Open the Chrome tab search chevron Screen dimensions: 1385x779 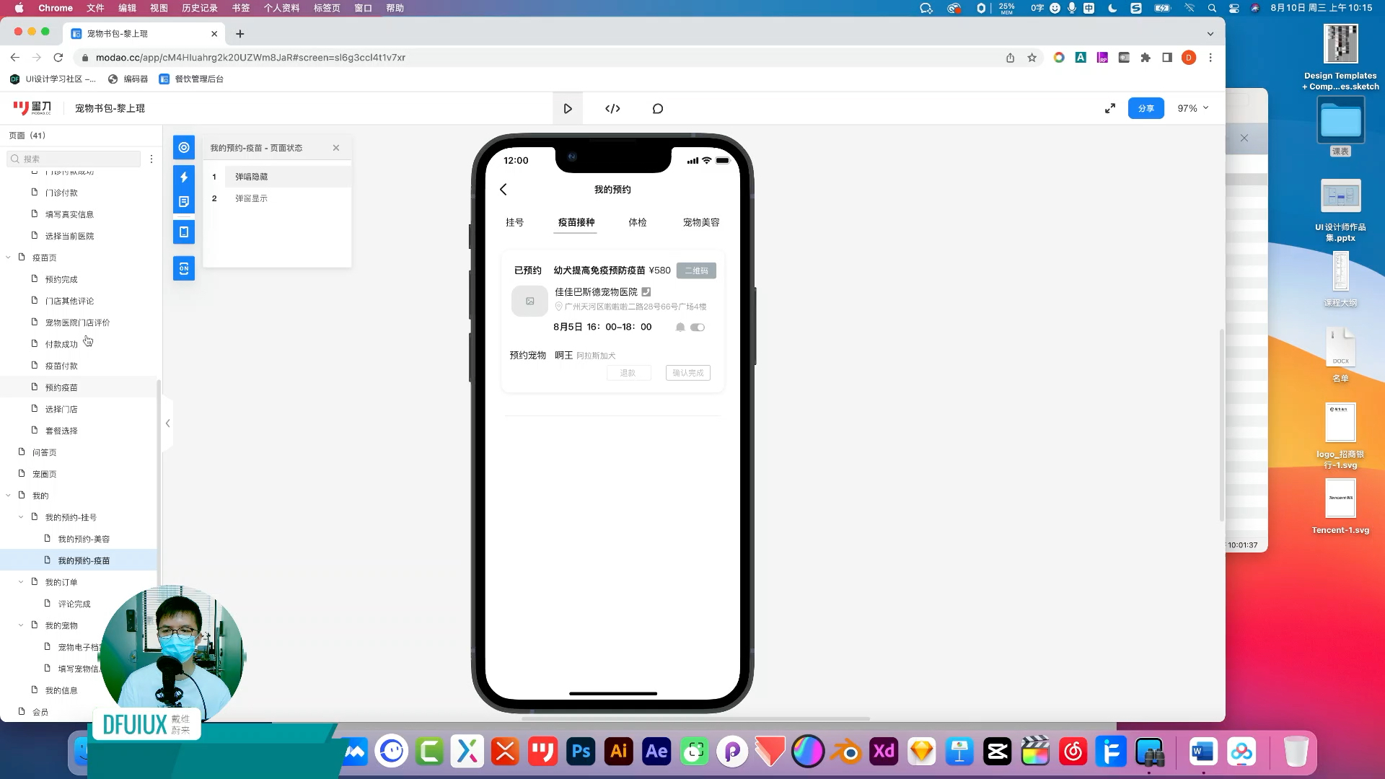pyautogui.click(x=1210, y=34)
